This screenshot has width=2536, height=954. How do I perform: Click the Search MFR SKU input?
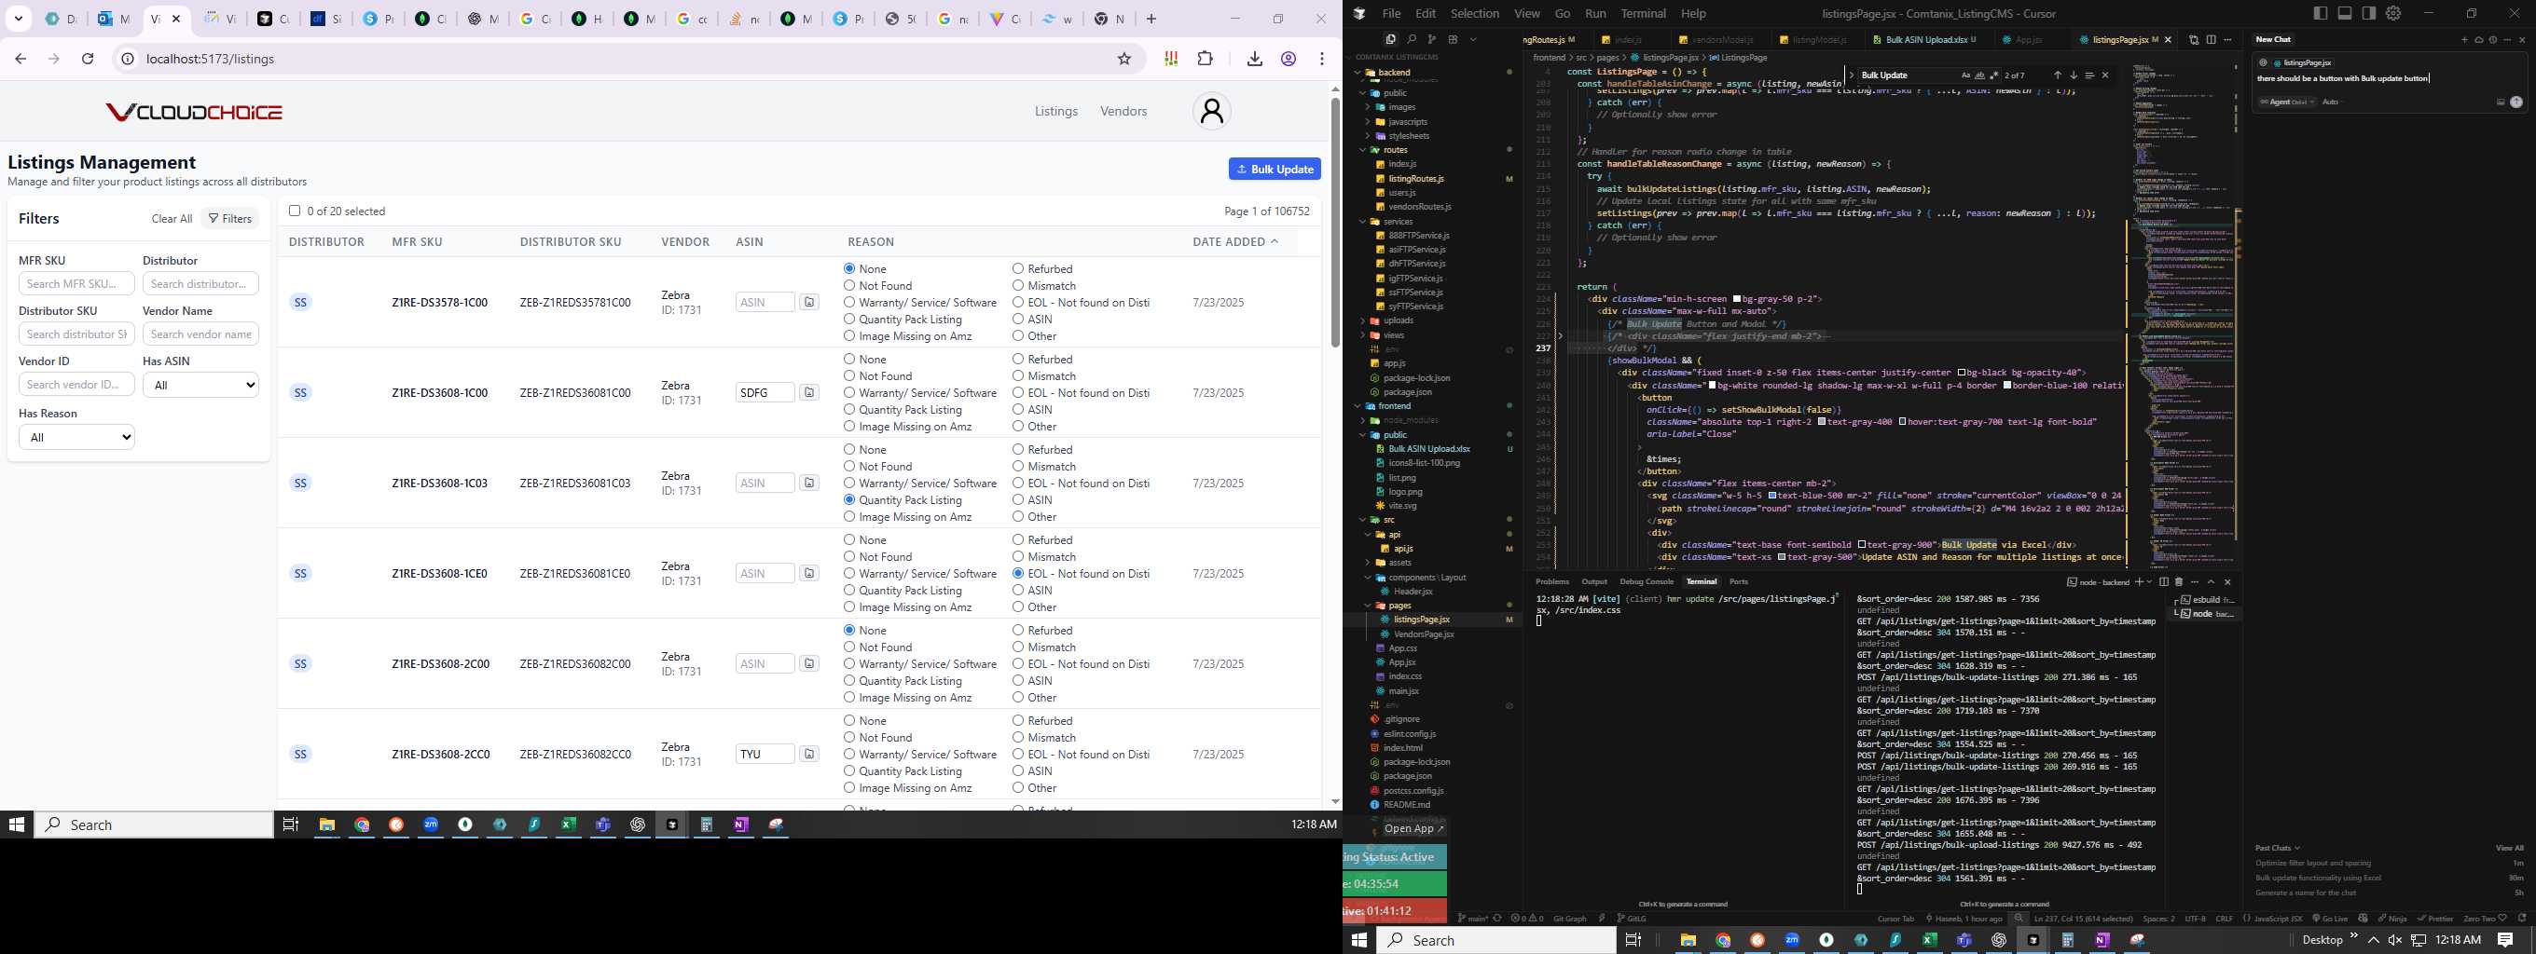click(76, 283)
